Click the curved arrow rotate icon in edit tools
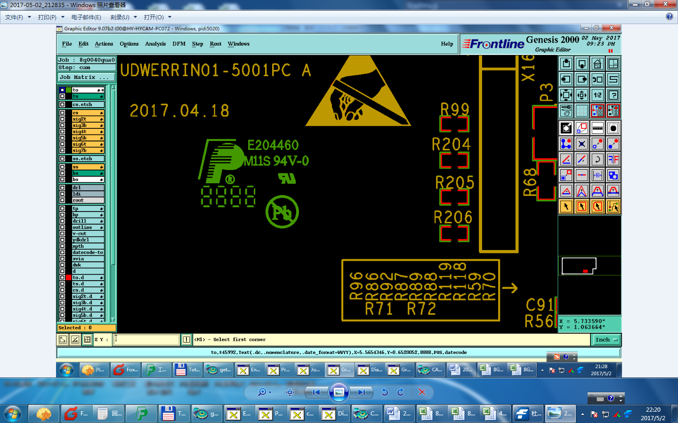Screen dimensions: 678x423 coord(597,159)
